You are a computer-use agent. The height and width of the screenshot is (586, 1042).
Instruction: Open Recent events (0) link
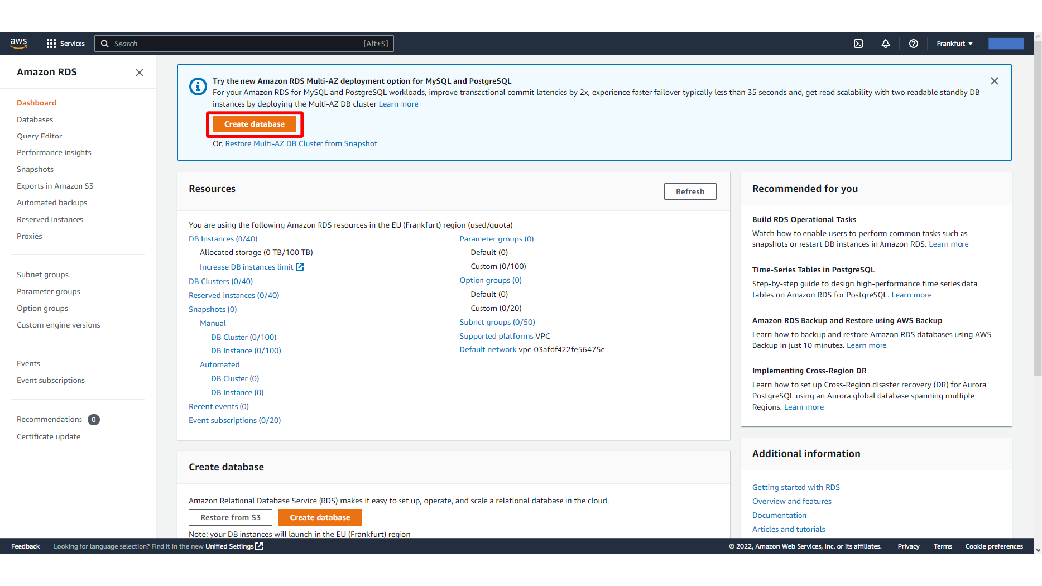pyautogui.click(x=219, y=407)
